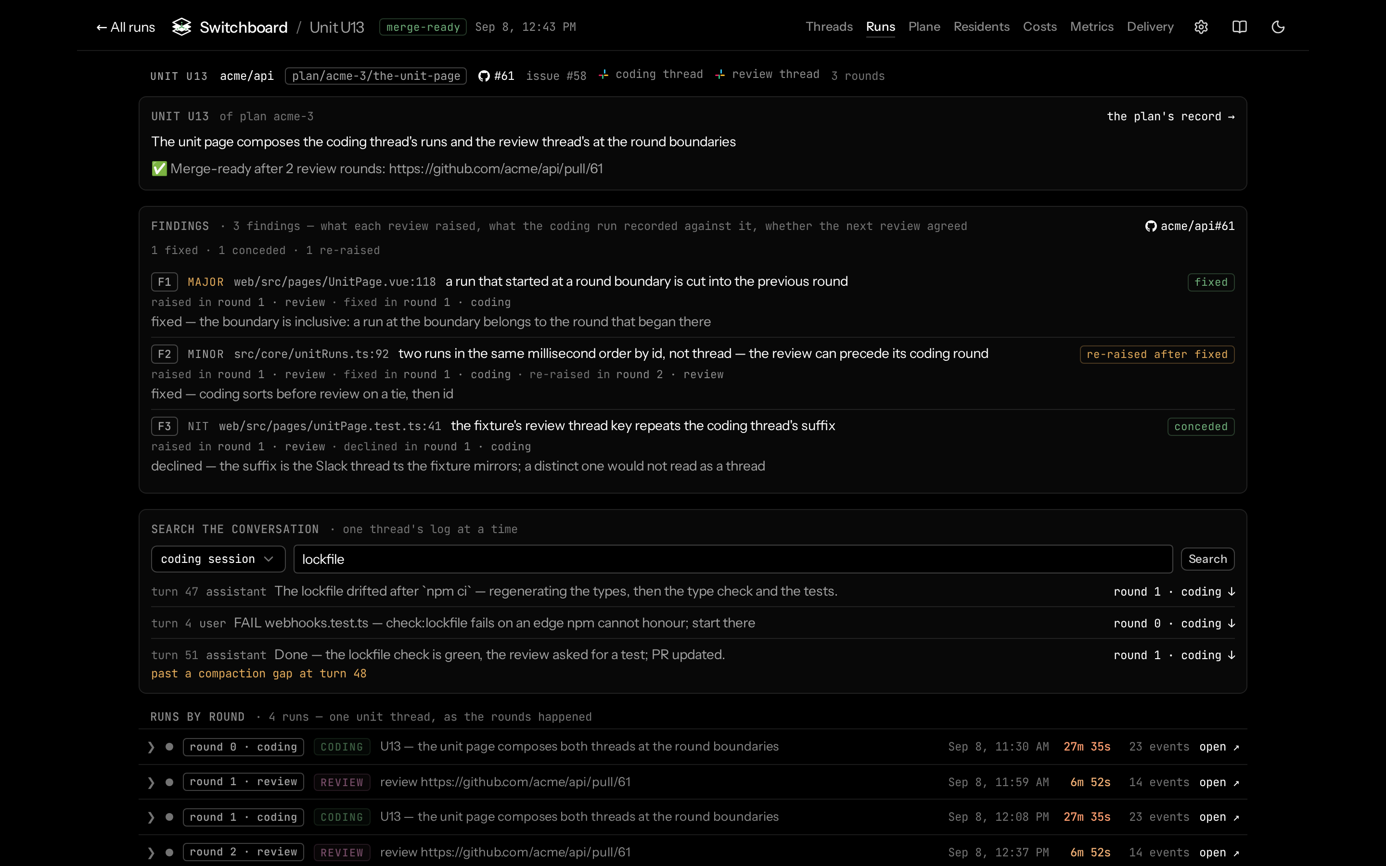Screen dimensions: 1386x866
Task: Go to the Costs tab
Action: coord(1039,27)
